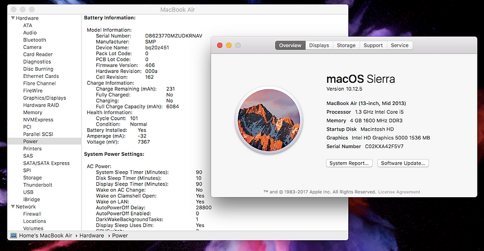Select Memory in the sidebar

[33, 112]
